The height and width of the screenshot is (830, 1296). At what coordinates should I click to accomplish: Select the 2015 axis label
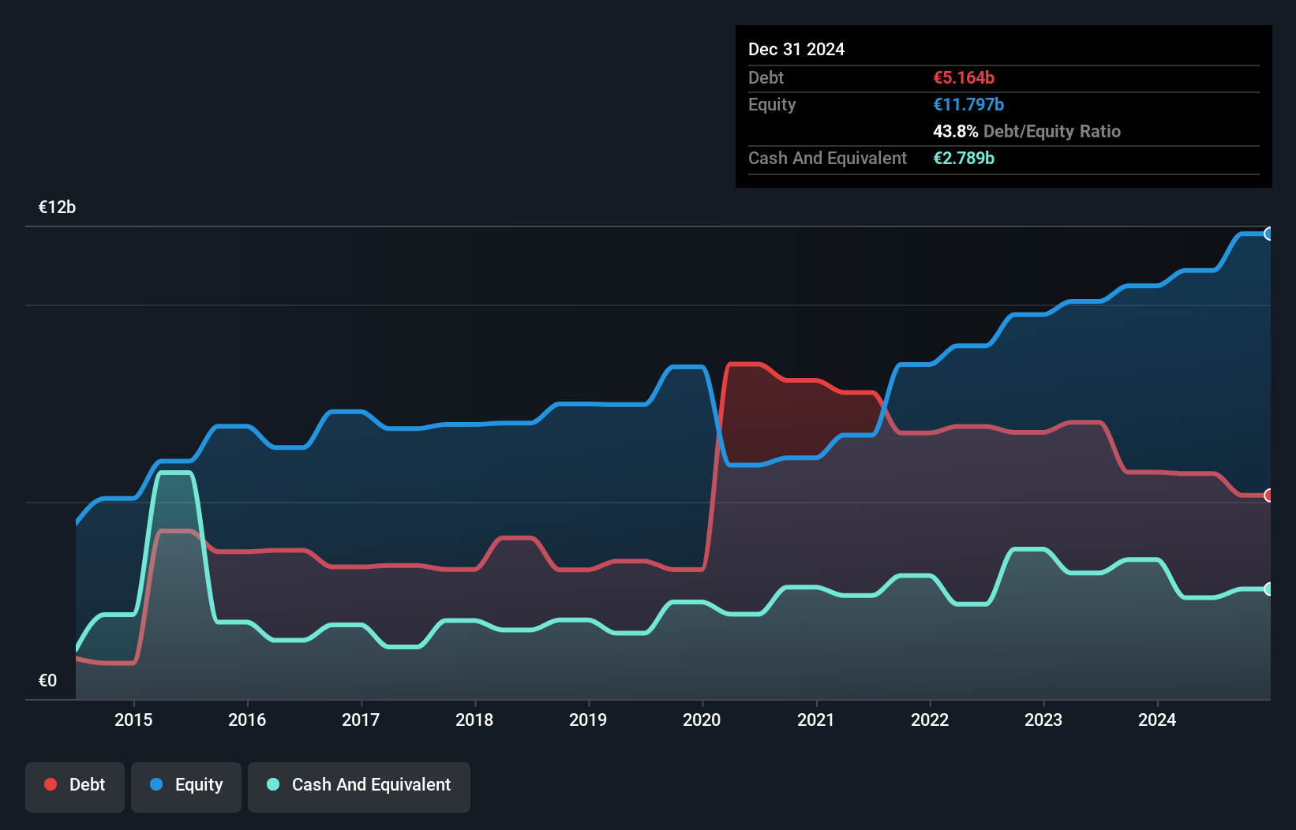[133, 720]
